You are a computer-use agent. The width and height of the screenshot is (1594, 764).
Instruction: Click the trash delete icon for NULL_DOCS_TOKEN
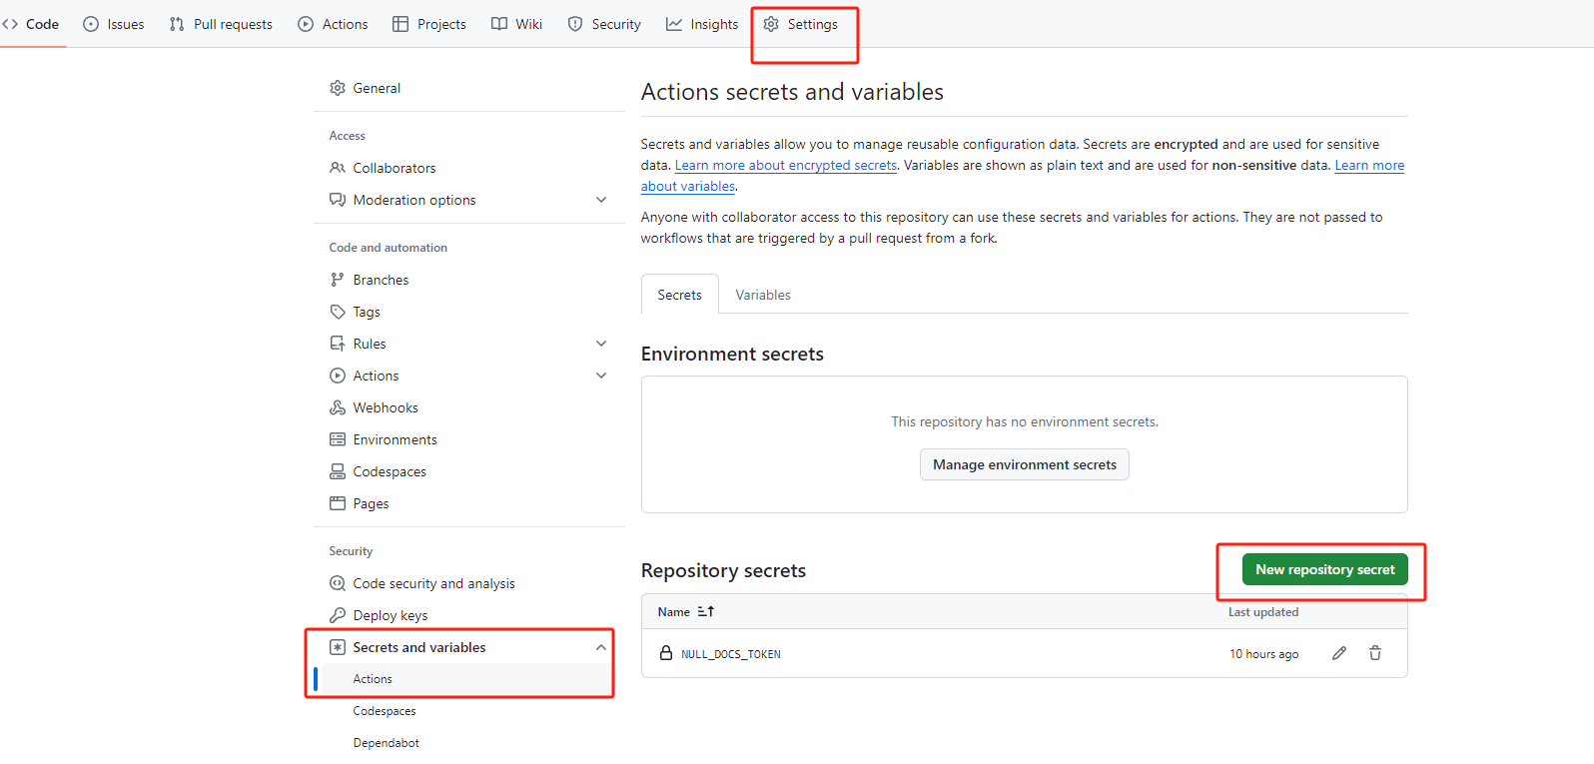click(x=1375, y=653)
